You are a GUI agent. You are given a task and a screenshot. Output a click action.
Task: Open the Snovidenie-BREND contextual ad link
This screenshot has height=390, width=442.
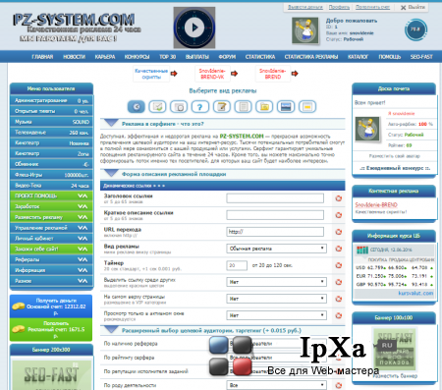click(376, 205)
